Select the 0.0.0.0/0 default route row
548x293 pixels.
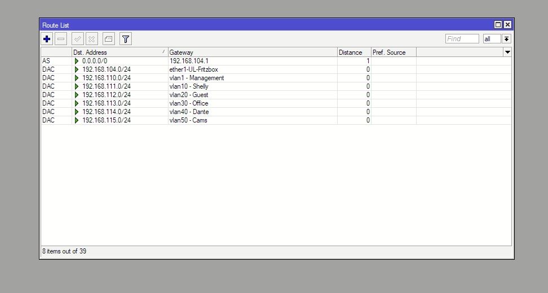click(x=276, y=61)
